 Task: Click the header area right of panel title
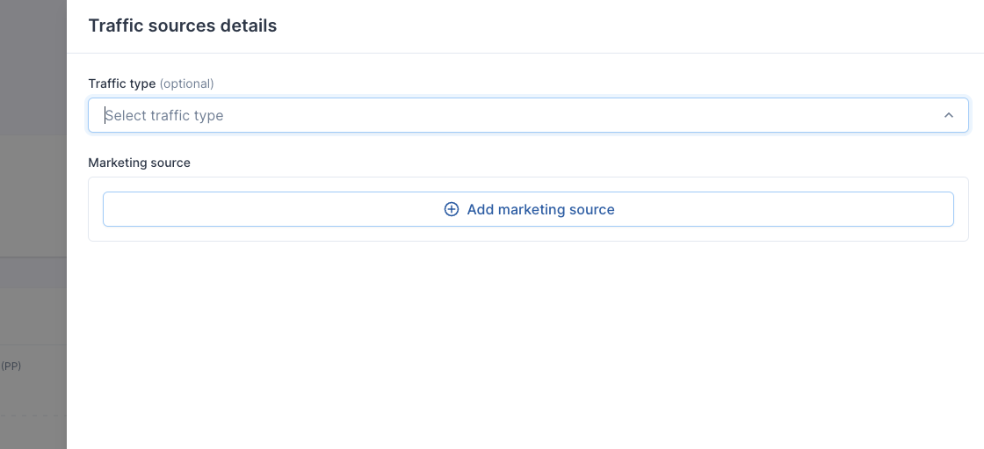627,25
